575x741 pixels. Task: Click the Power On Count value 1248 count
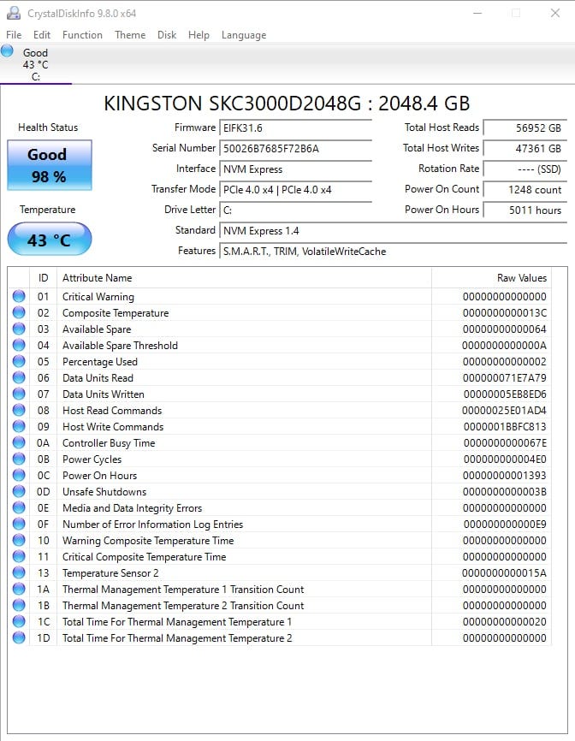tap(525, 189)
